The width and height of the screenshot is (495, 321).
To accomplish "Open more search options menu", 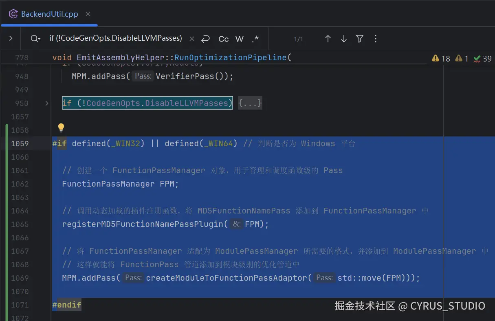I will 376,39.
